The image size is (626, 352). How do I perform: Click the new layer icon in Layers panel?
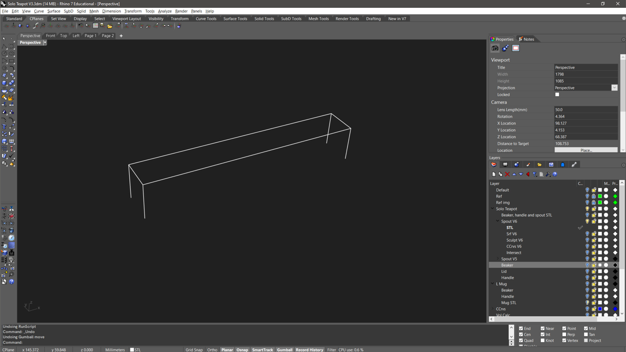pos(494,174)
